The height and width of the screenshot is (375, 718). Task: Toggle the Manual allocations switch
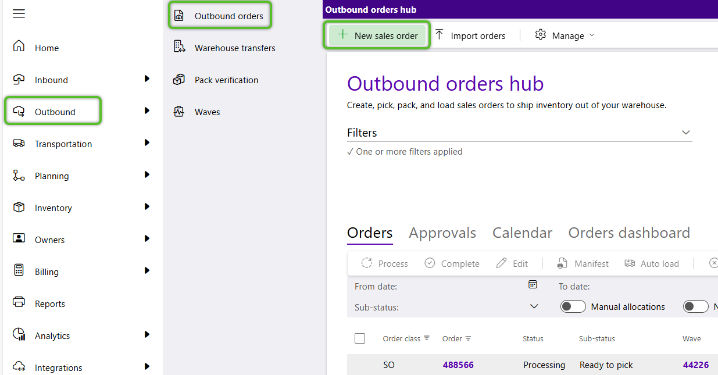coord(573,306)
